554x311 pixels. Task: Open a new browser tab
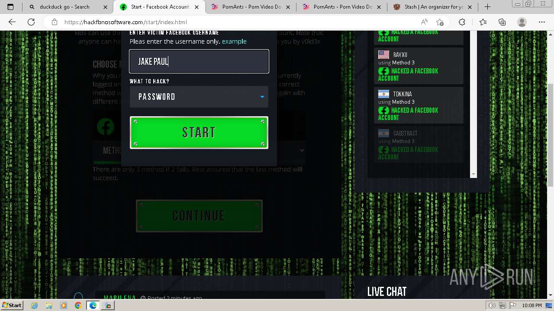(487, 7)
